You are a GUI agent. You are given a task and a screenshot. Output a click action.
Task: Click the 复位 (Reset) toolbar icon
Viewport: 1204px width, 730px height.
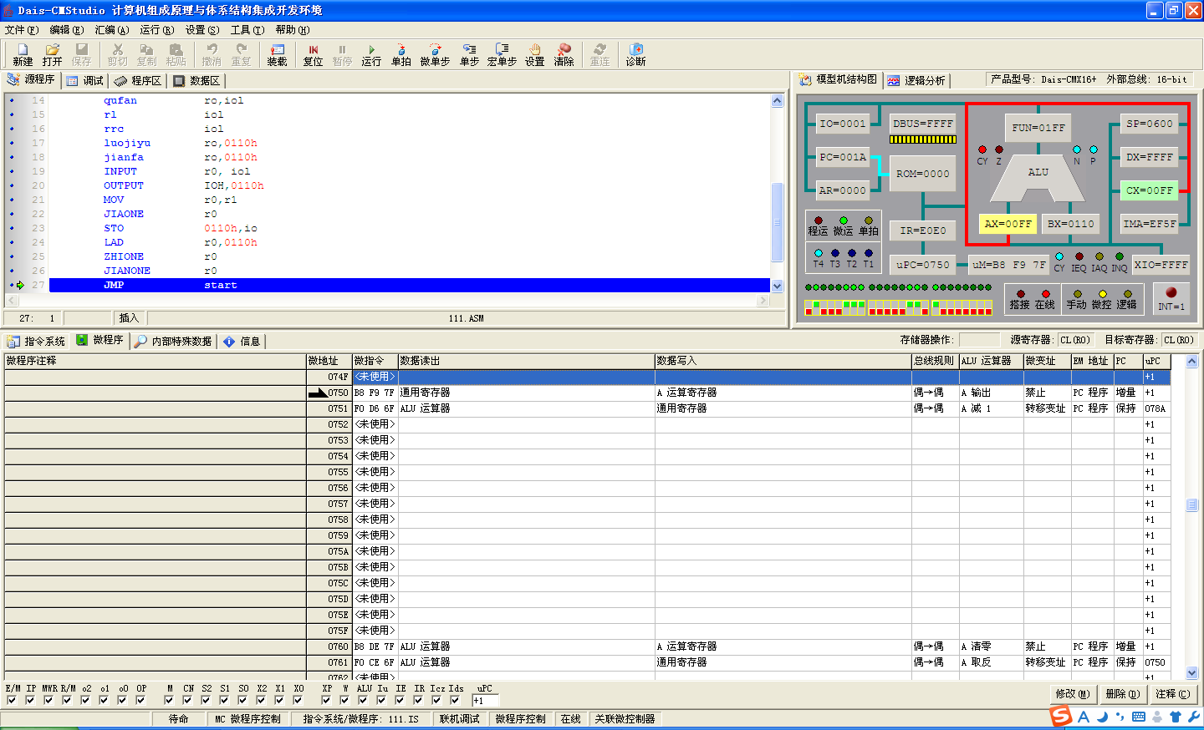[313, 55]
